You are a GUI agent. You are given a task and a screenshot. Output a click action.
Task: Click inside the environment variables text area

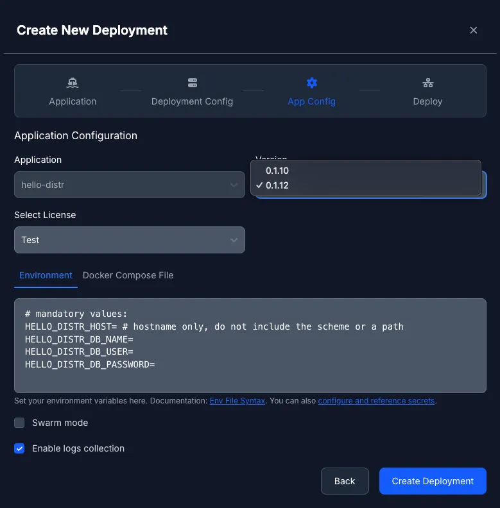point(250,345)
